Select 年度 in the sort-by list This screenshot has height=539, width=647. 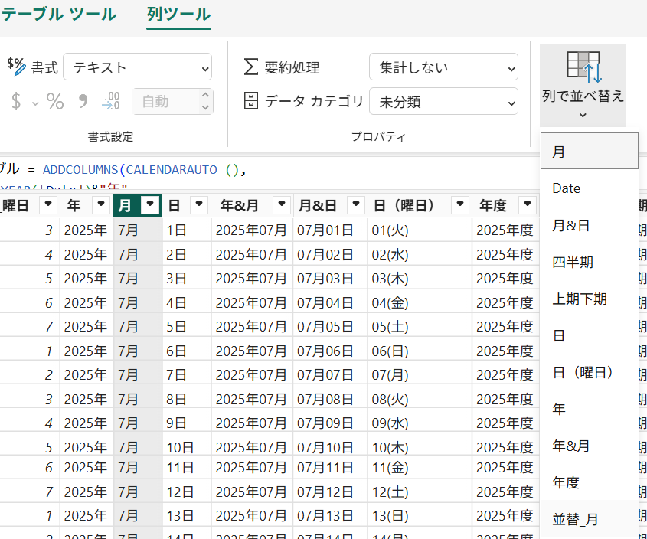click(x=590, y=482)
